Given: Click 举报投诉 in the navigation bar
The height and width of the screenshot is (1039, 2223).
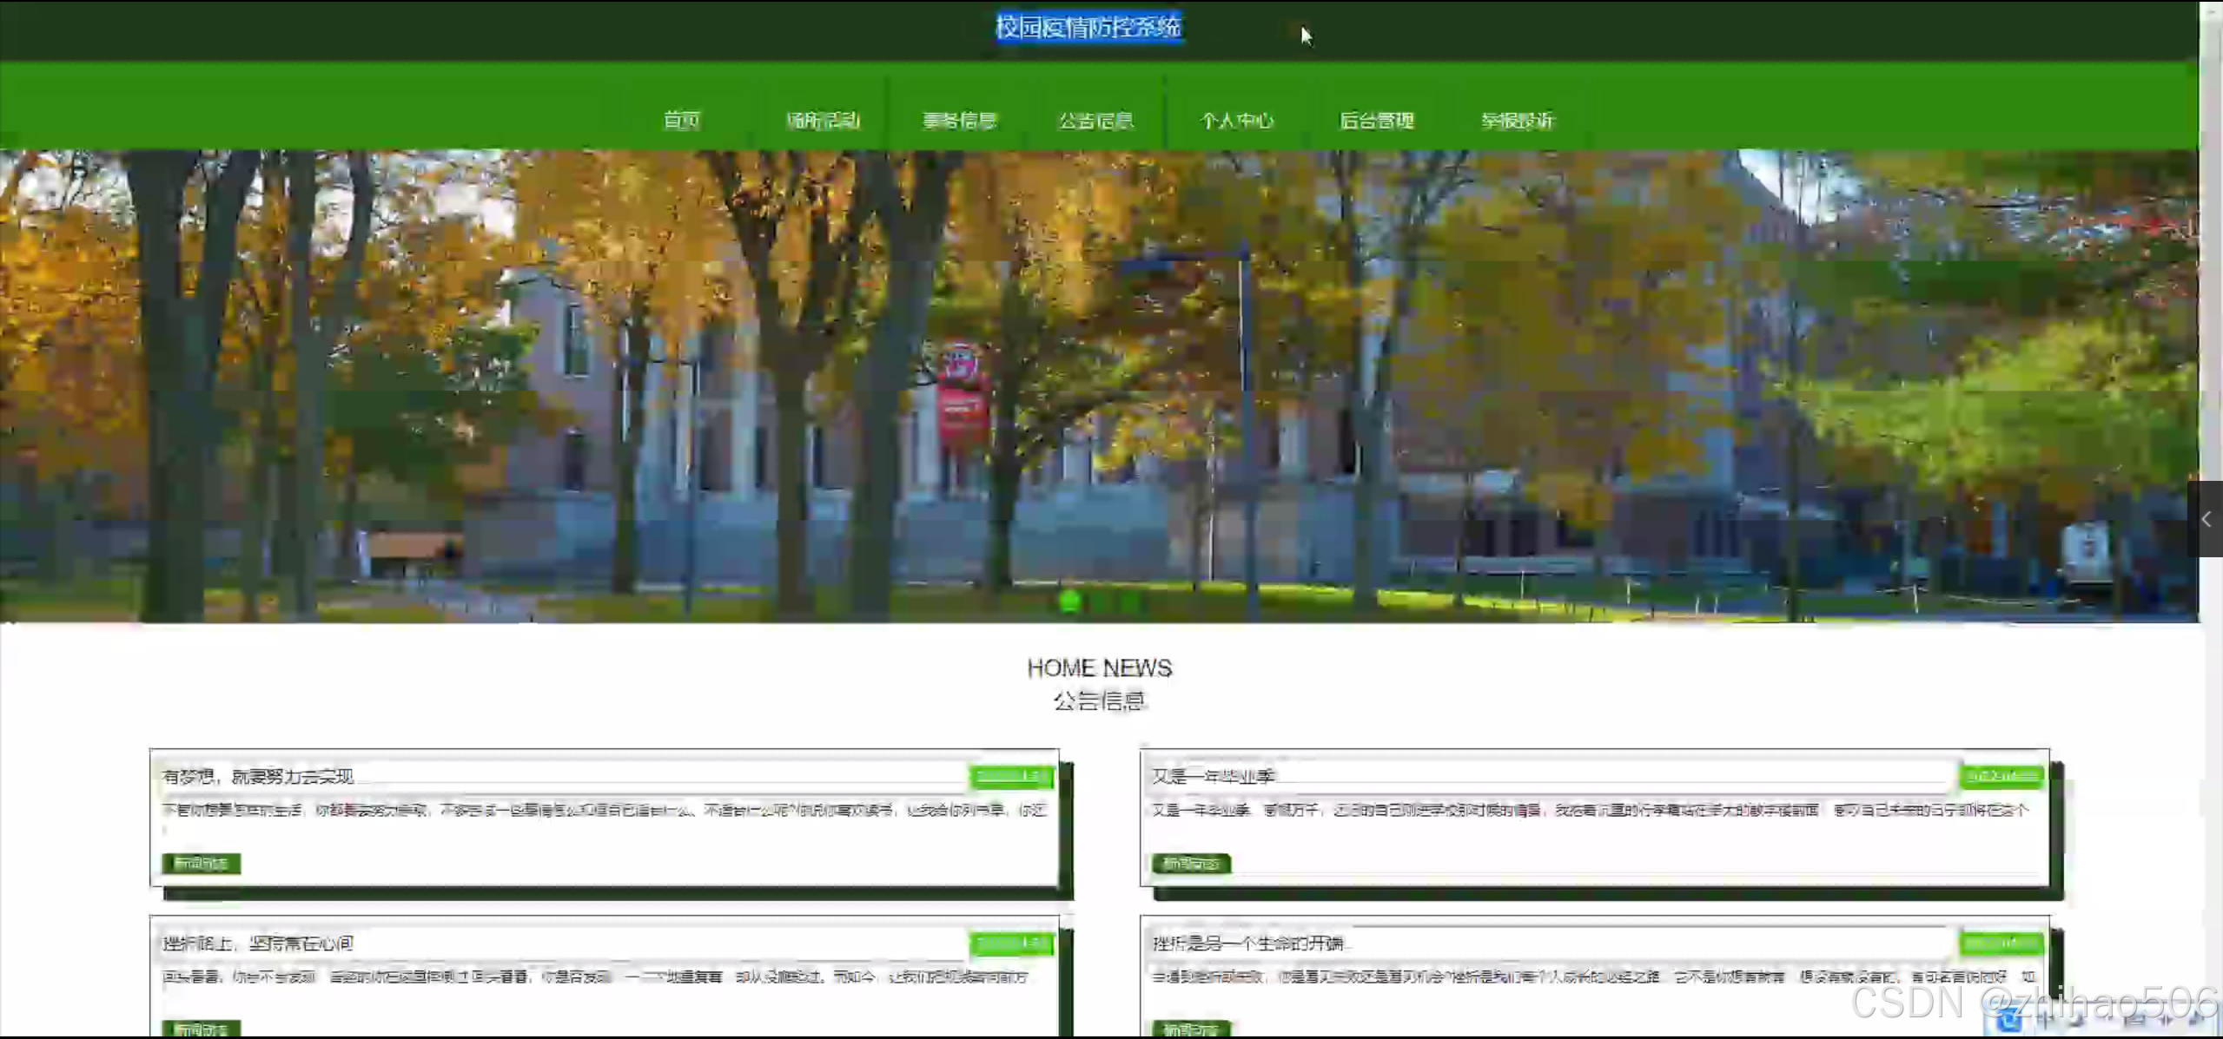Looking at the screenshot, I should click(1517, 120).
